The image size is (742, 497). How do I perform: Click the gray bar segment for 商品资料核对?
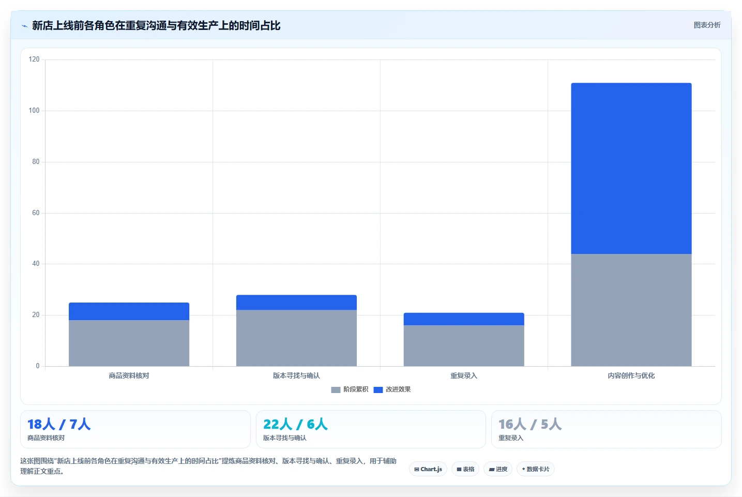coord(129,343)
